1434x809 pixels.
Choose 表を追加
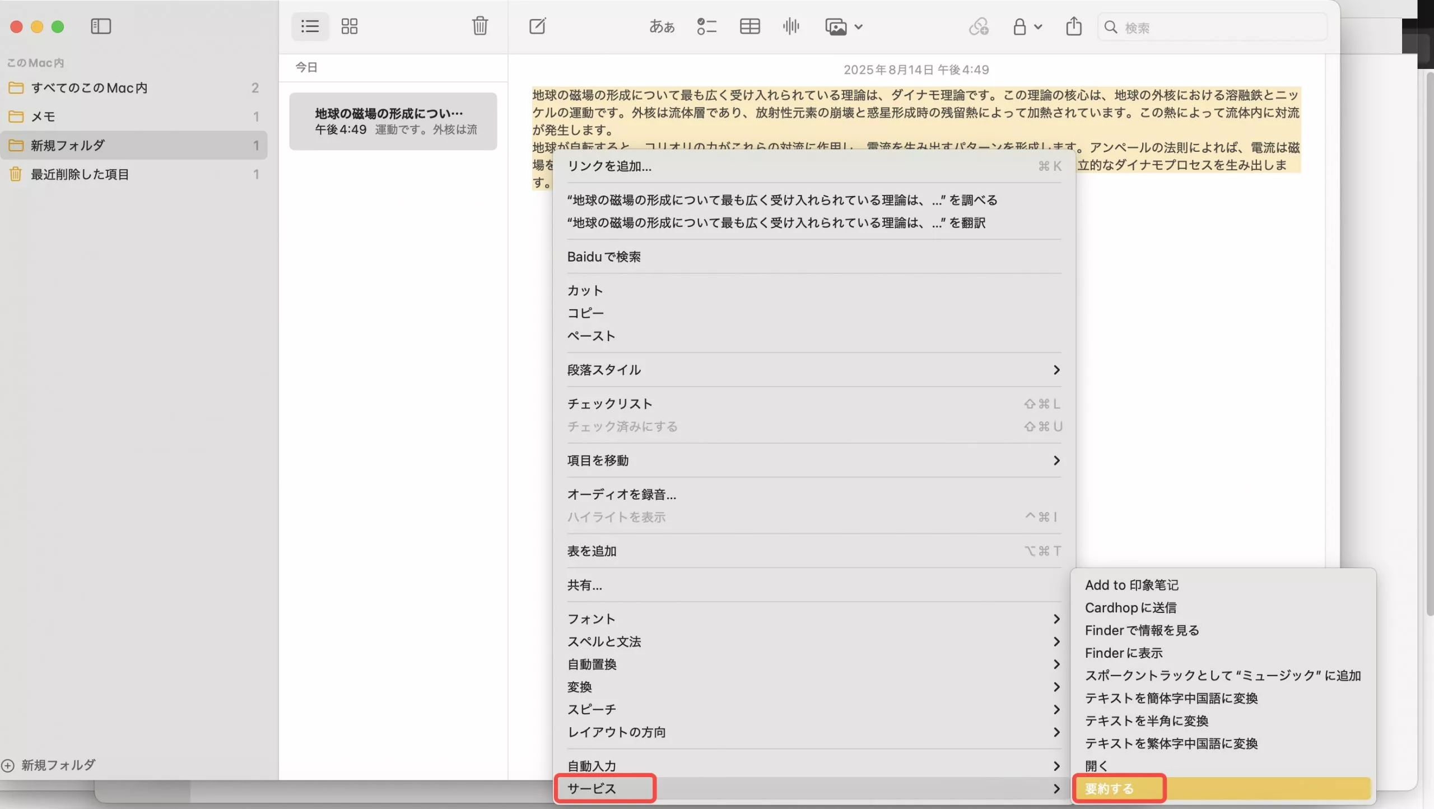pos(814,551)
